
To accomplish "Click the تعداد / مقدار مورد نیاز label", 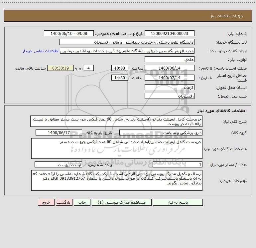I will (x=228, y=165).
